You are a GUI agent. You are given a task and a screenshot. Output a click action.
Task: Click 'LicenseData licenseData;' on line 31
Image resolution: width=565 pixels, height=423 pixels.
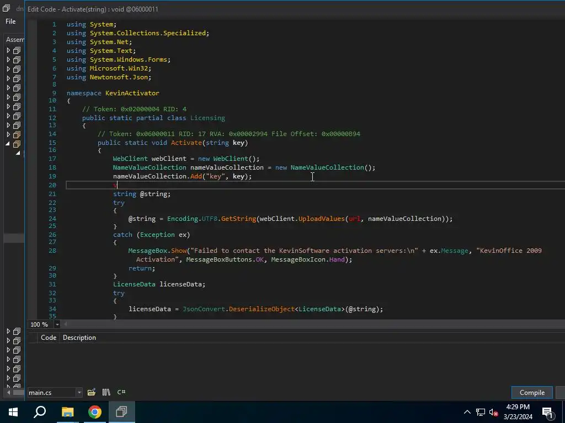159,284
